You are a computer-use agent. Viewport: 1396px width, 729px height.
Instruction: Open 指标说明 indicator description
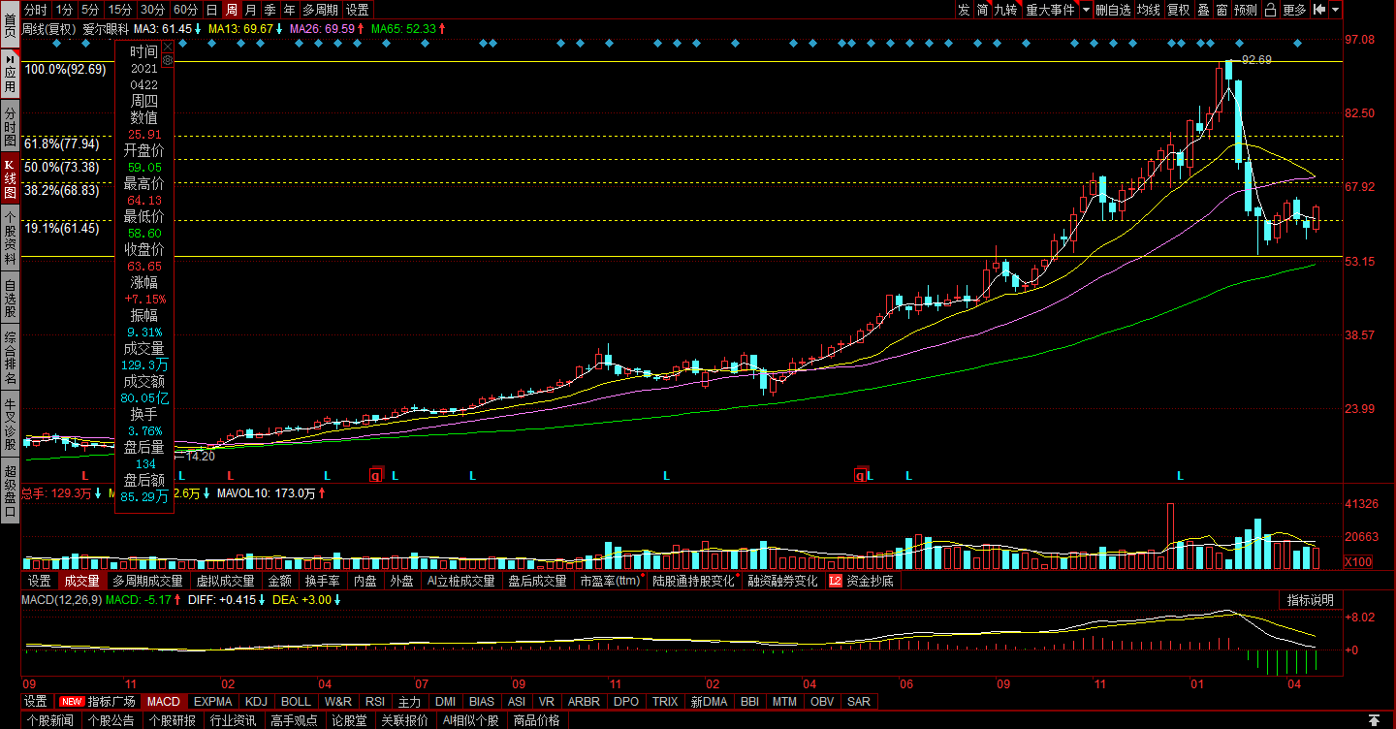[x=1310, y=601]
